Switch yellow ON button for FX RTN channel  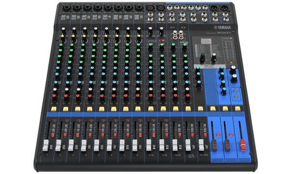(201, 109)
